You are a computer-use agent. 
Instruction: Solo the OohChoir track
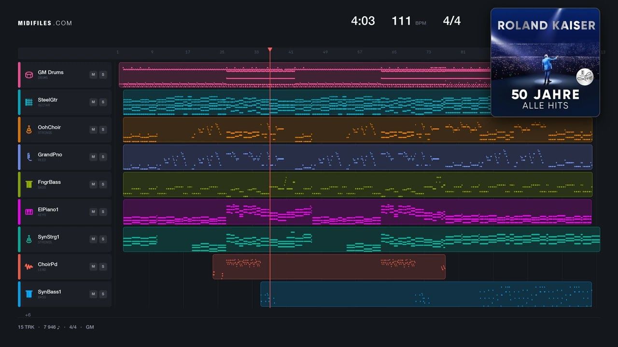coord(102,130)
